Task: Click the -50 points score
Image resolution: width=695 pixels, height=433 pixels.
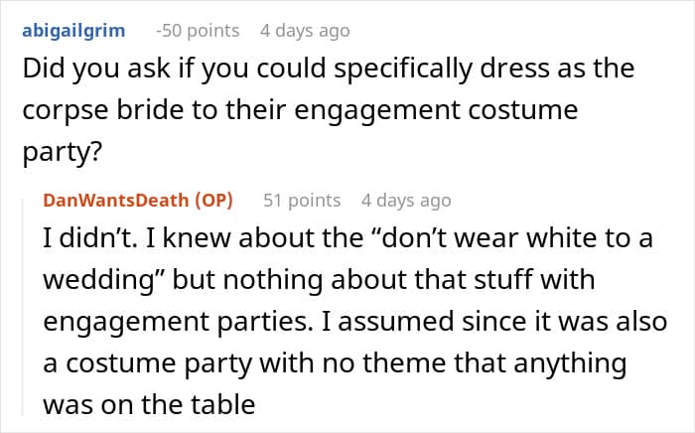Action: 200,30
